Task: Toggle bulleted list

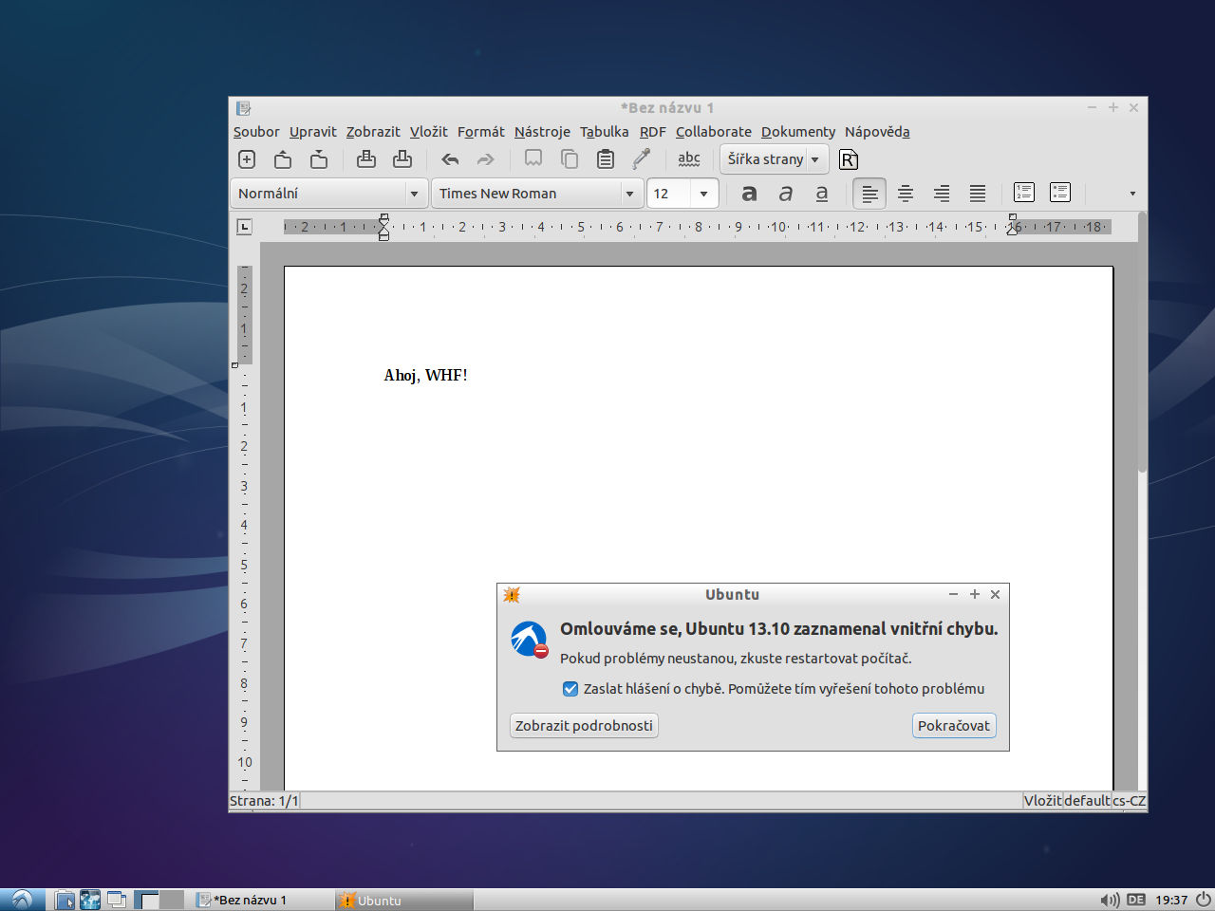Action: click(x=1060, y=193)
